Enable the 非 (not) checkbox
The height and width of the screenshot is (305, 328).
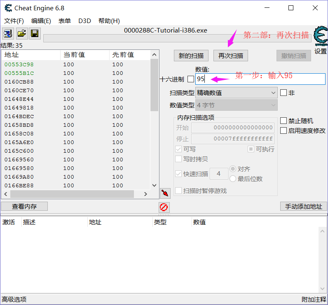click(x=283, y=93)
